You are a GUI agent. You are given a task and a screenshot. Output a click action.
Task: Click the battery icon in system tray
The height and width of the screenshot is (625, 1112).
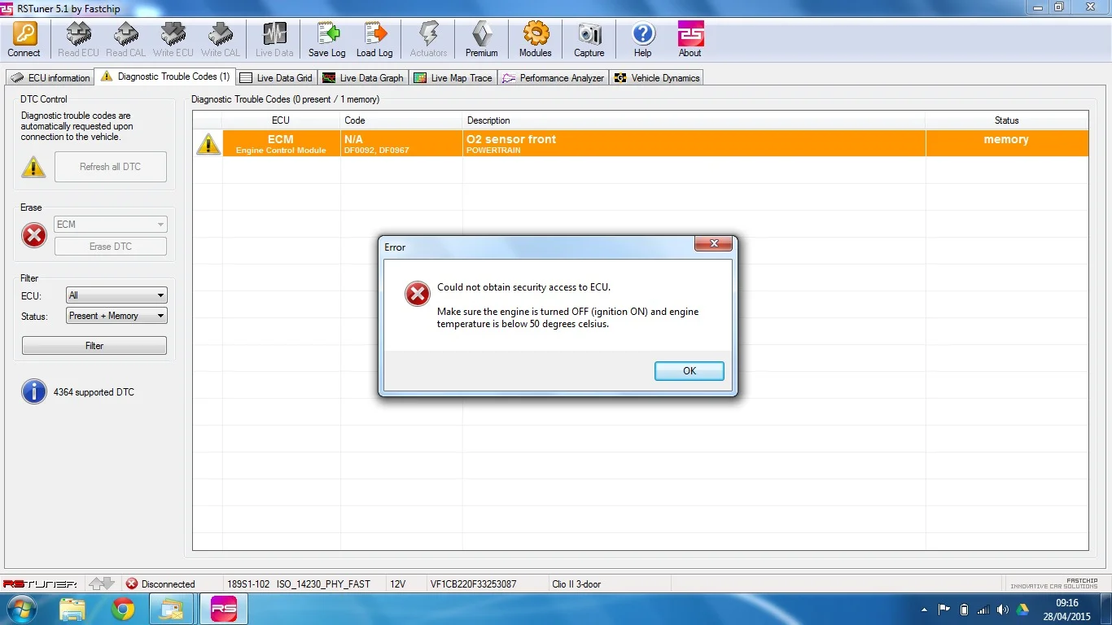(x=964, y=610)
